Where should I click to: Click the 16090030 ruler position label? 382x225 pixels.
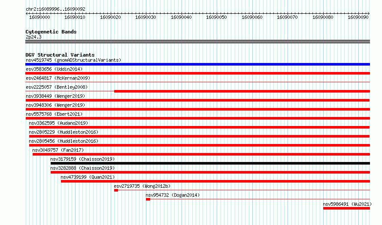pos(146,17)
